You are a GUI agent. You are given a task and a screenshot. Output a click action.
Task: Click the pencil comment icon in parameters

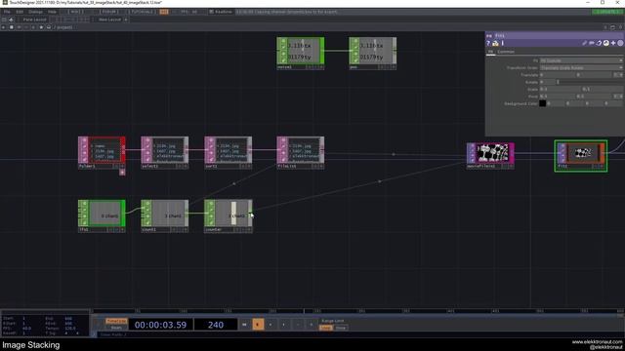tap(585, 43)
